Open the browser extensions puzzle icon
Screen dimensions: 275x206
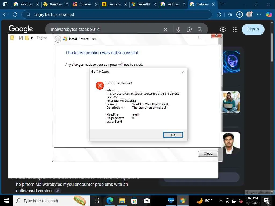[219, 14]
